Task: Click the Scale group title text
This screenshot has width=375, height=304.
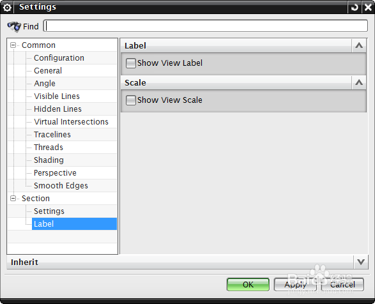Action: click(x=135, y=83)
